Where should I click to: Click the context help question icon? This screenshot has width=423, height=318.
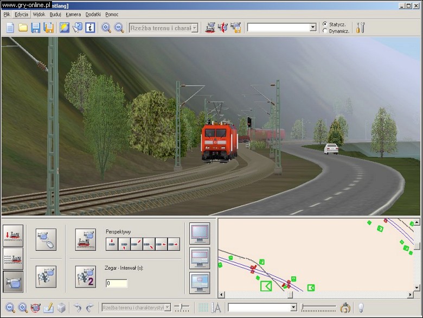(77, 28)
